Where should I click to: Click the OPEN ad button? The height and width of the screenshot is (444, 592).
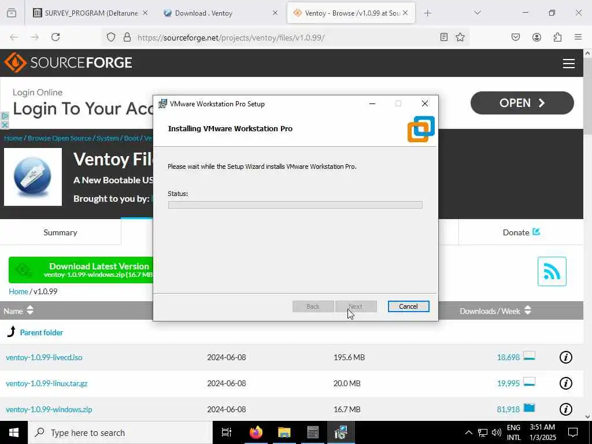coord(522,103)
